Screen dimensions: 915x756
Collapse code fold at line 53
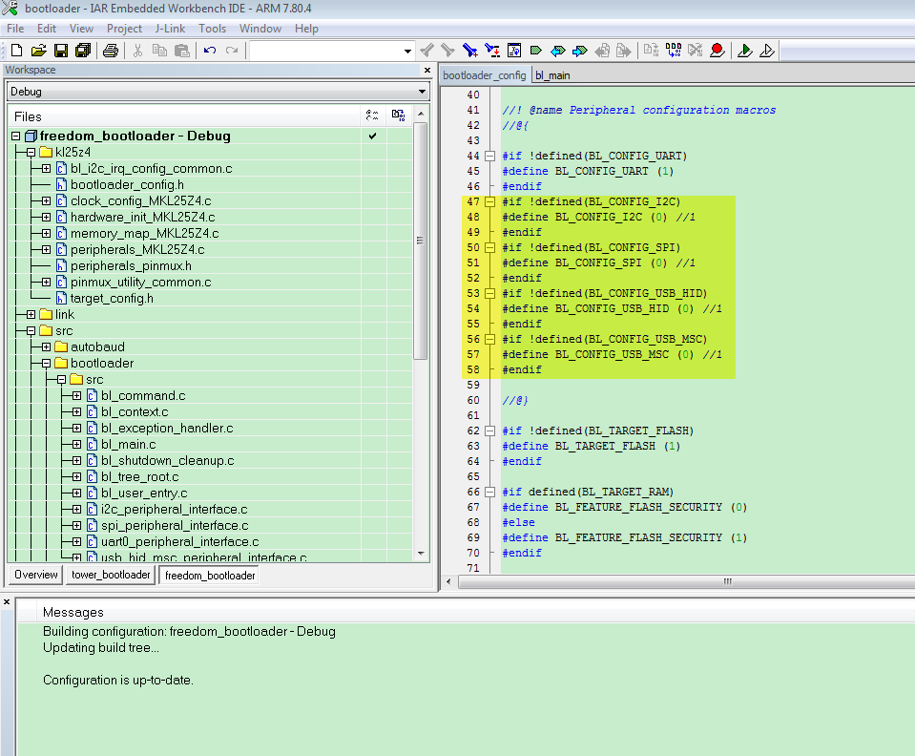490,294
